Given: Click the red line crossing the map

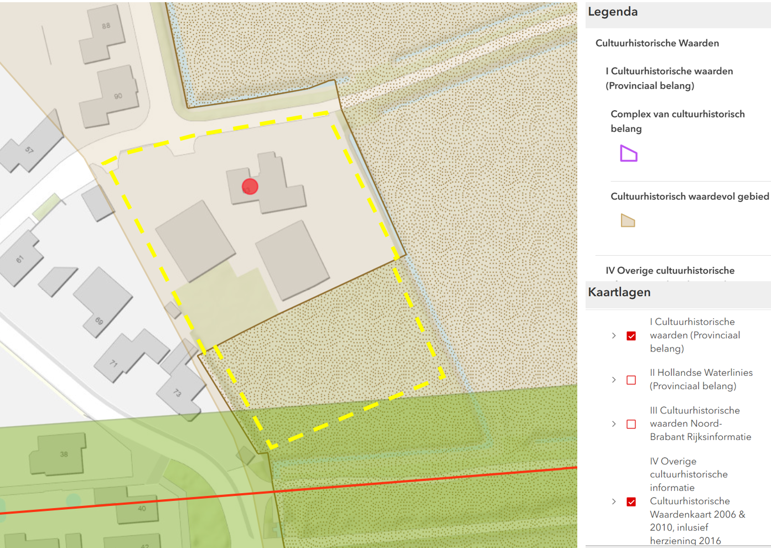Looking at the screenshot, I should pyautogui.click(x=288, y=490).
